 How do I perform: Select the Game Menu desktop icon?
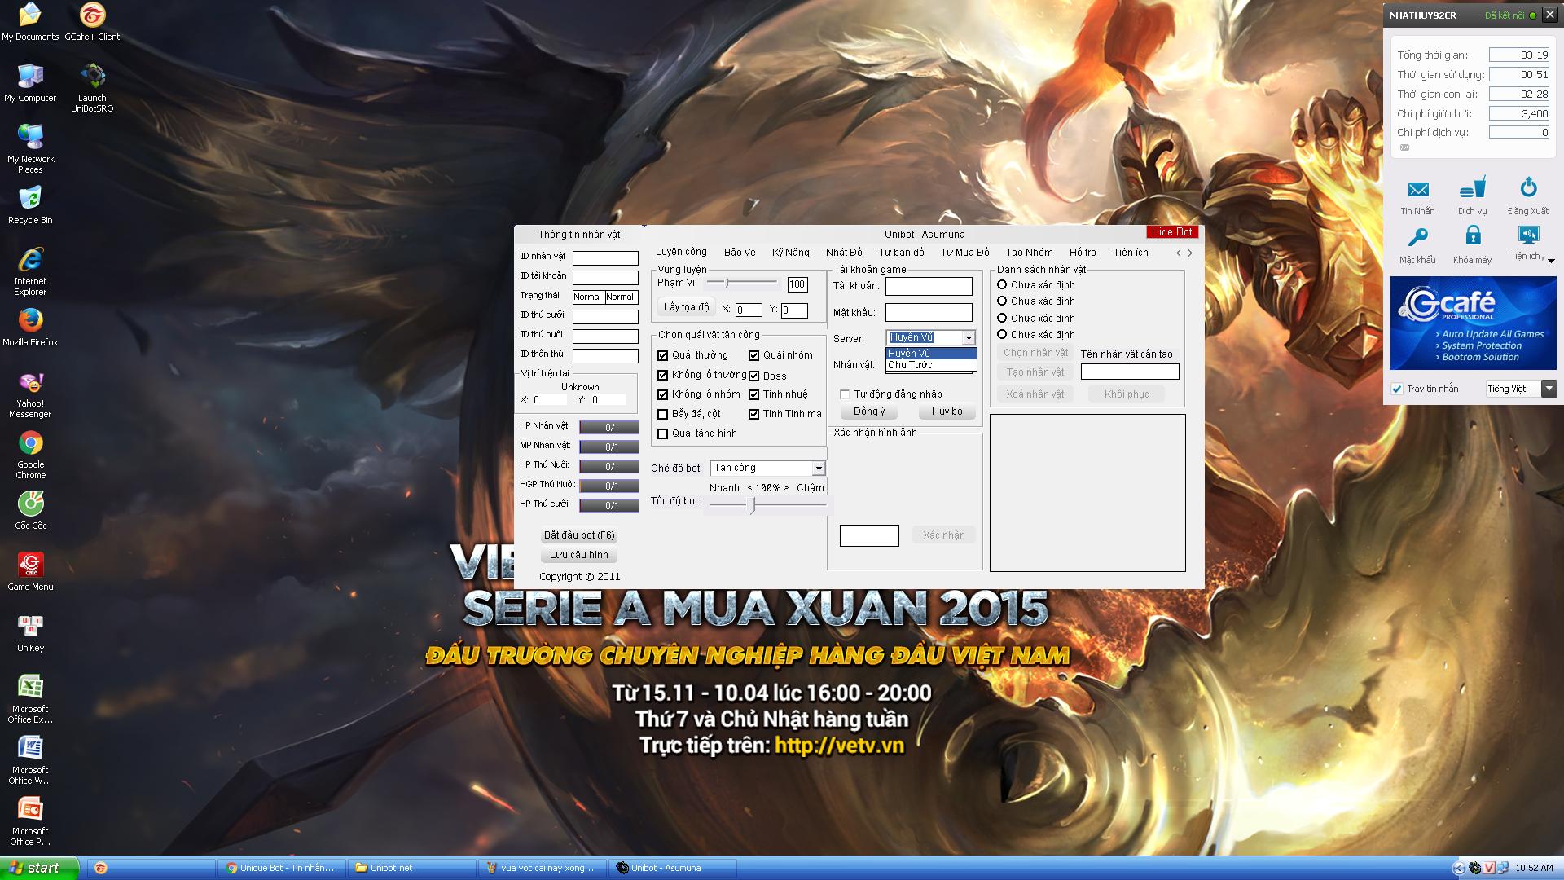click(x=30, y=572)
